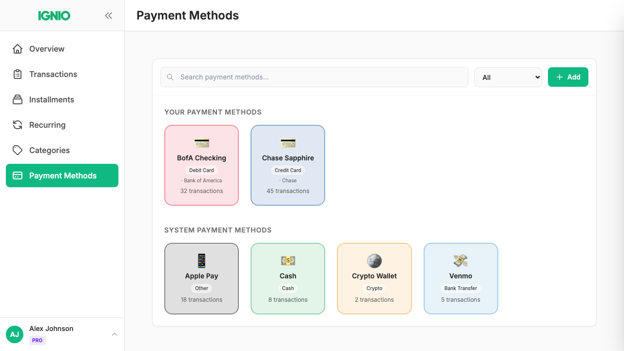Open Installments via its lock icon
Image resolution: width=624 pixels, height=351 pixels.
(x=18, y=99)
